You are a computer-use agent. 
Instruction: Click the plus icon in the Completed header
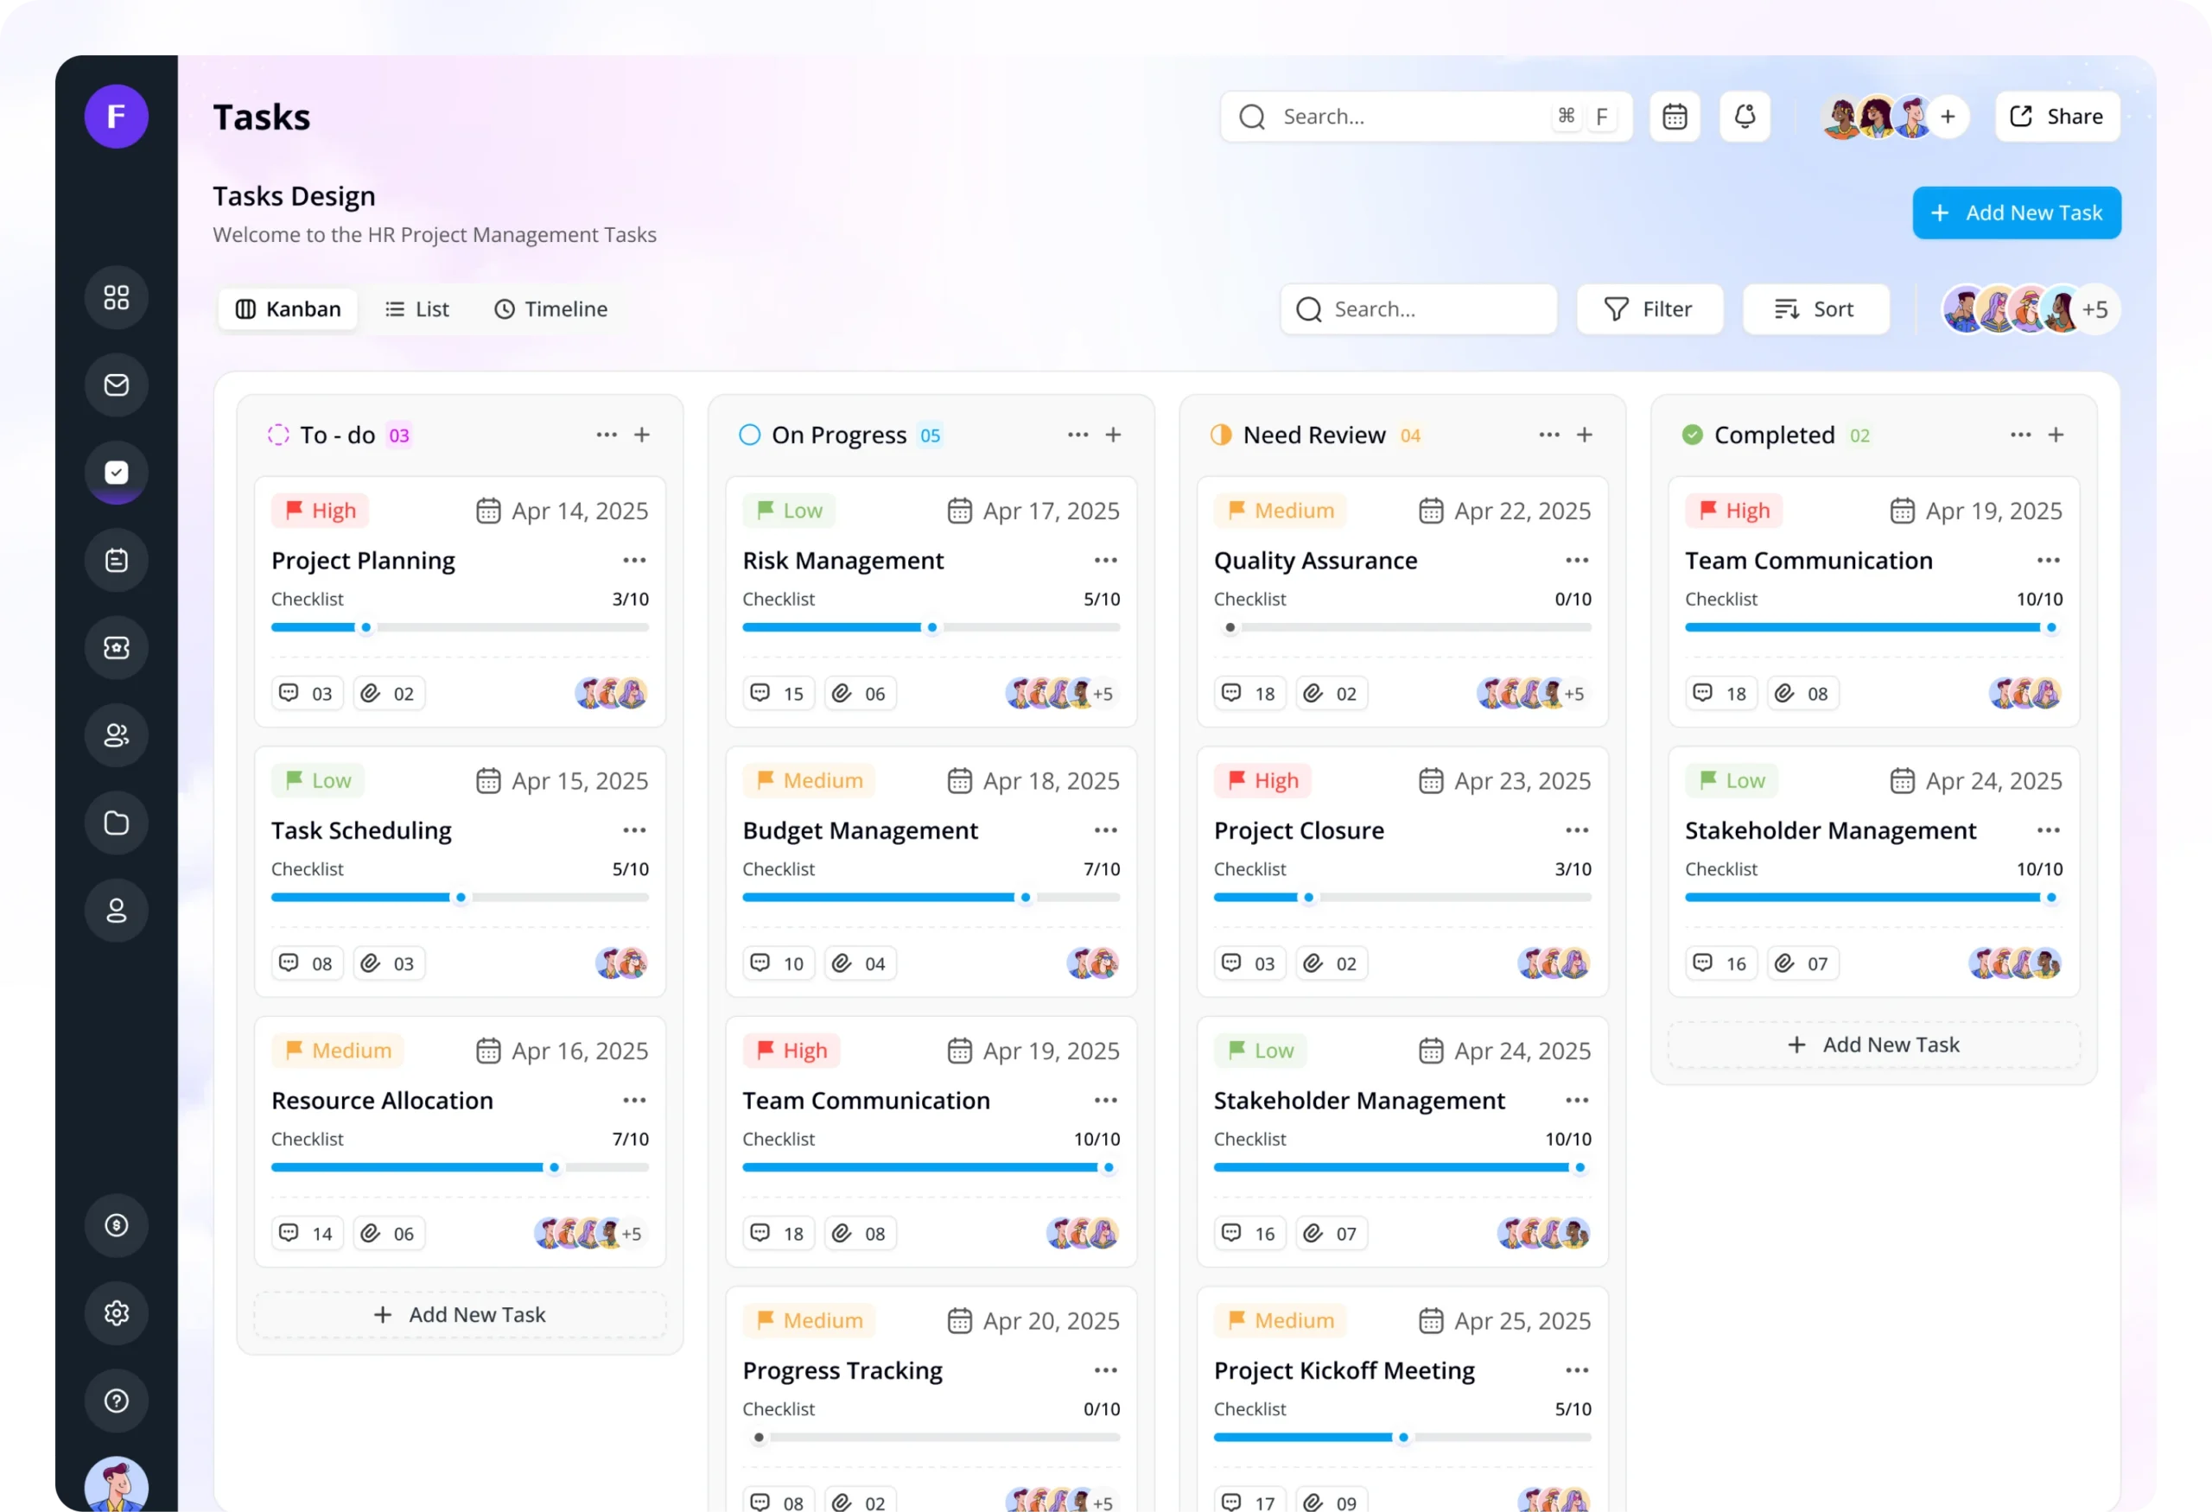pos(2056,435)
